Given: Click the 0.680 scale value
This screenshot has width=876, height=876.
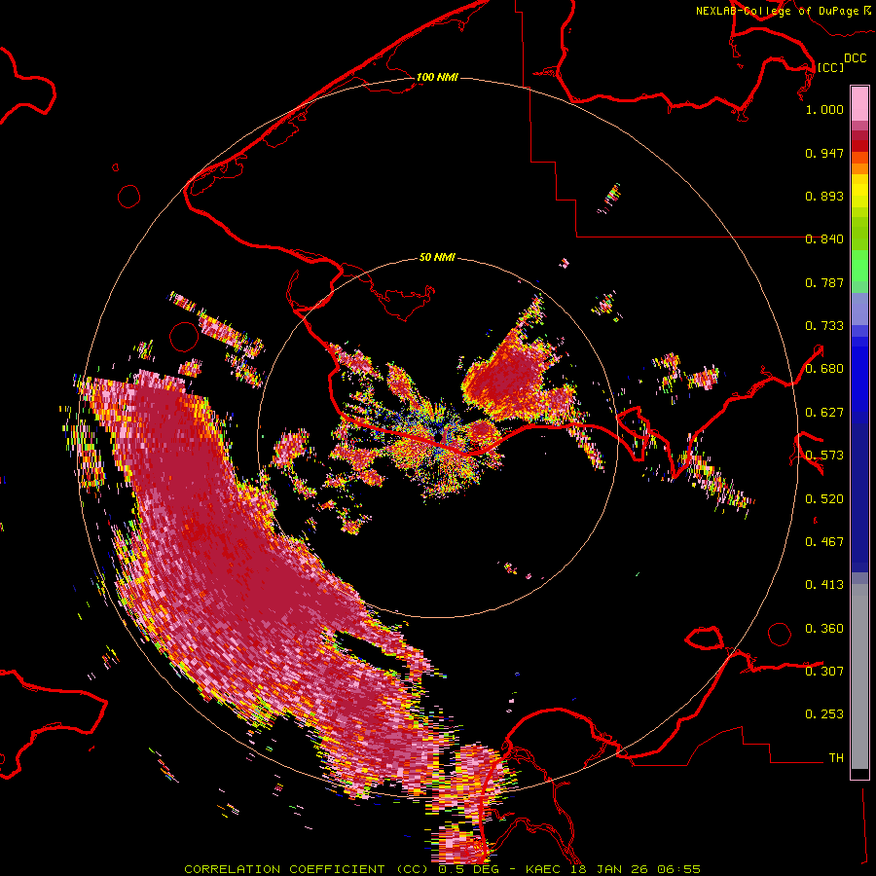Looking at the screenshot, I should click(x=824, y=369).
